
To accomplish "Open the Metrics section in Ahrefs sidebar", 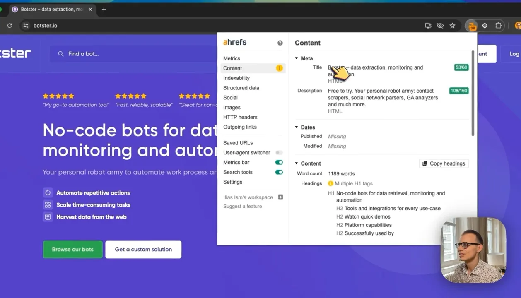I will coord(232,58).
